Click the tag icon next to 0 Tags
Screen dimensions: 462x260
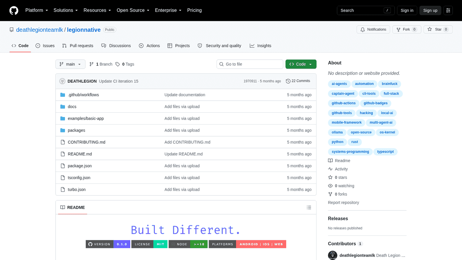(x=118, y=64)
